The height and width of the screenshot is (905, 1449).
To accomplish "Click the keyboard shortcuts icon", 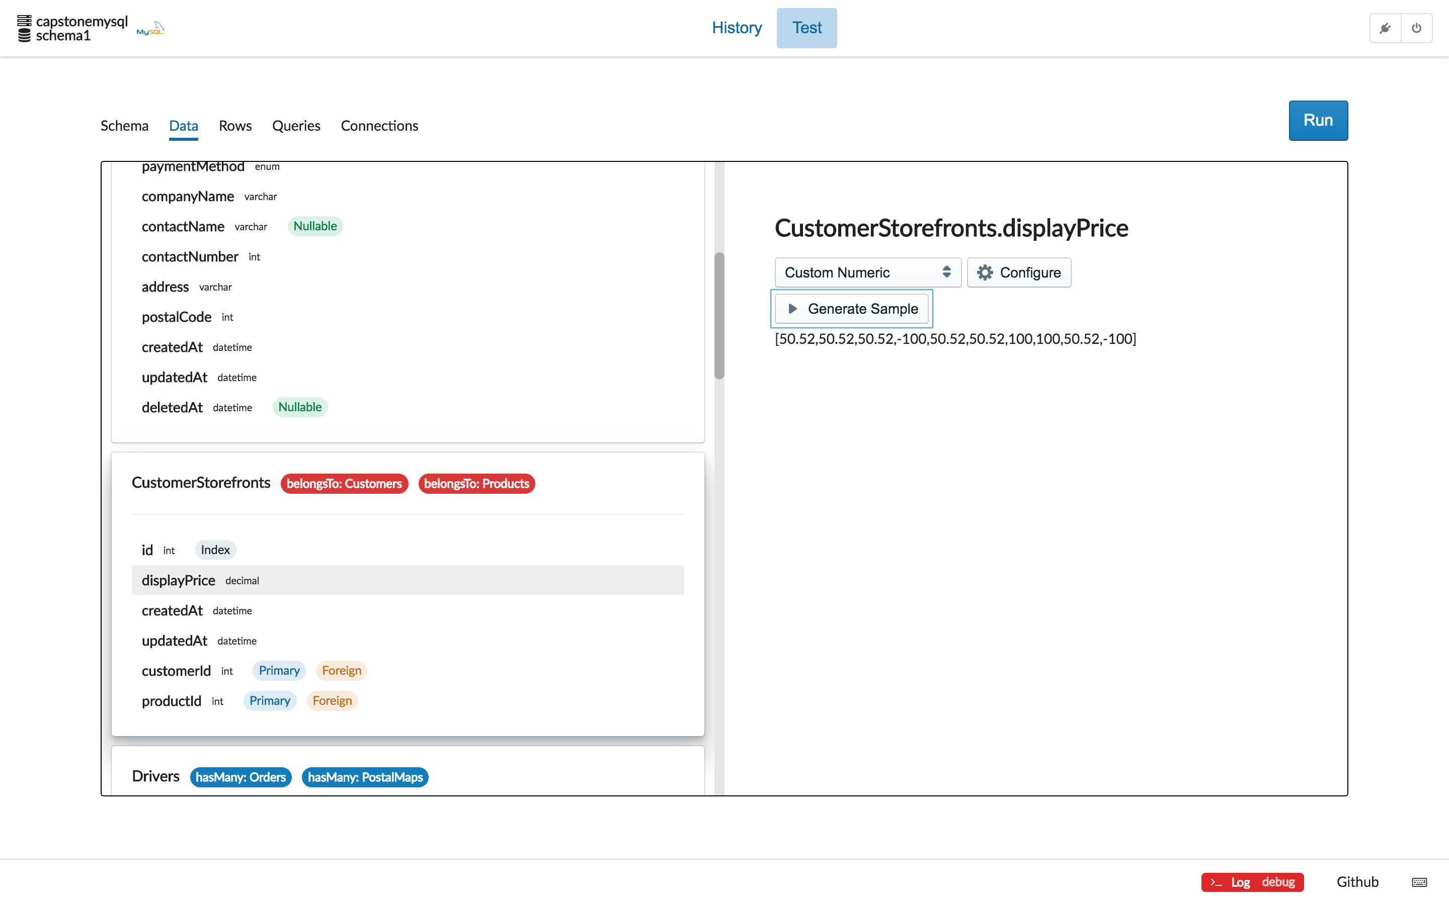I will coord(1419,882).
